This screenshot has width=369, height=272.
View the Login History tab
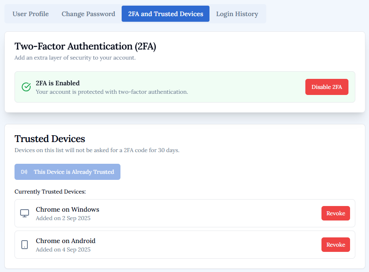point(237,14)
